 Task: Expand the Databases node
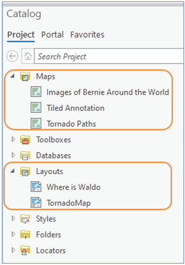13,155
